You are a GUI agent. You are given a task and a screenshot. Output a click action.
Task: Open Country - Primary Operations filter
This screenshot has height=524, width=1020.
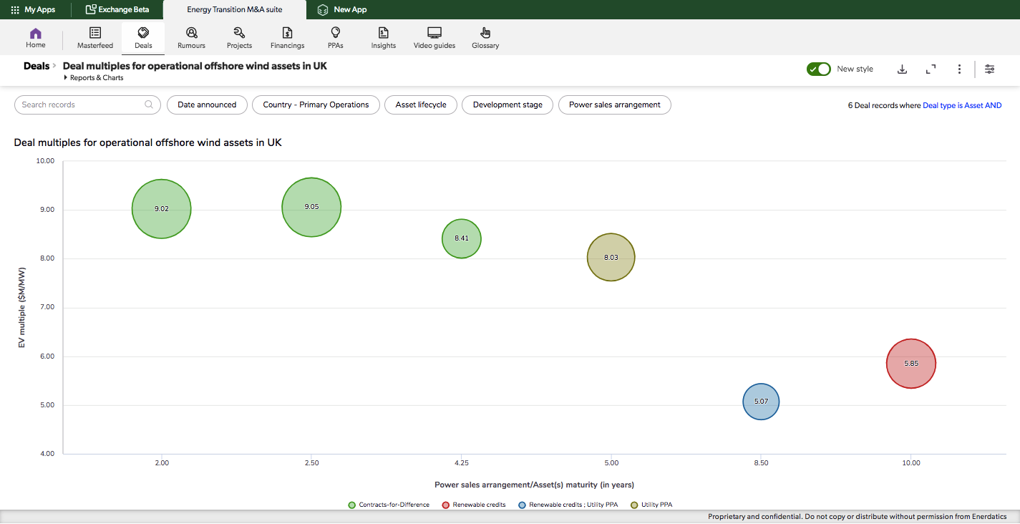[x=316, y=105]
